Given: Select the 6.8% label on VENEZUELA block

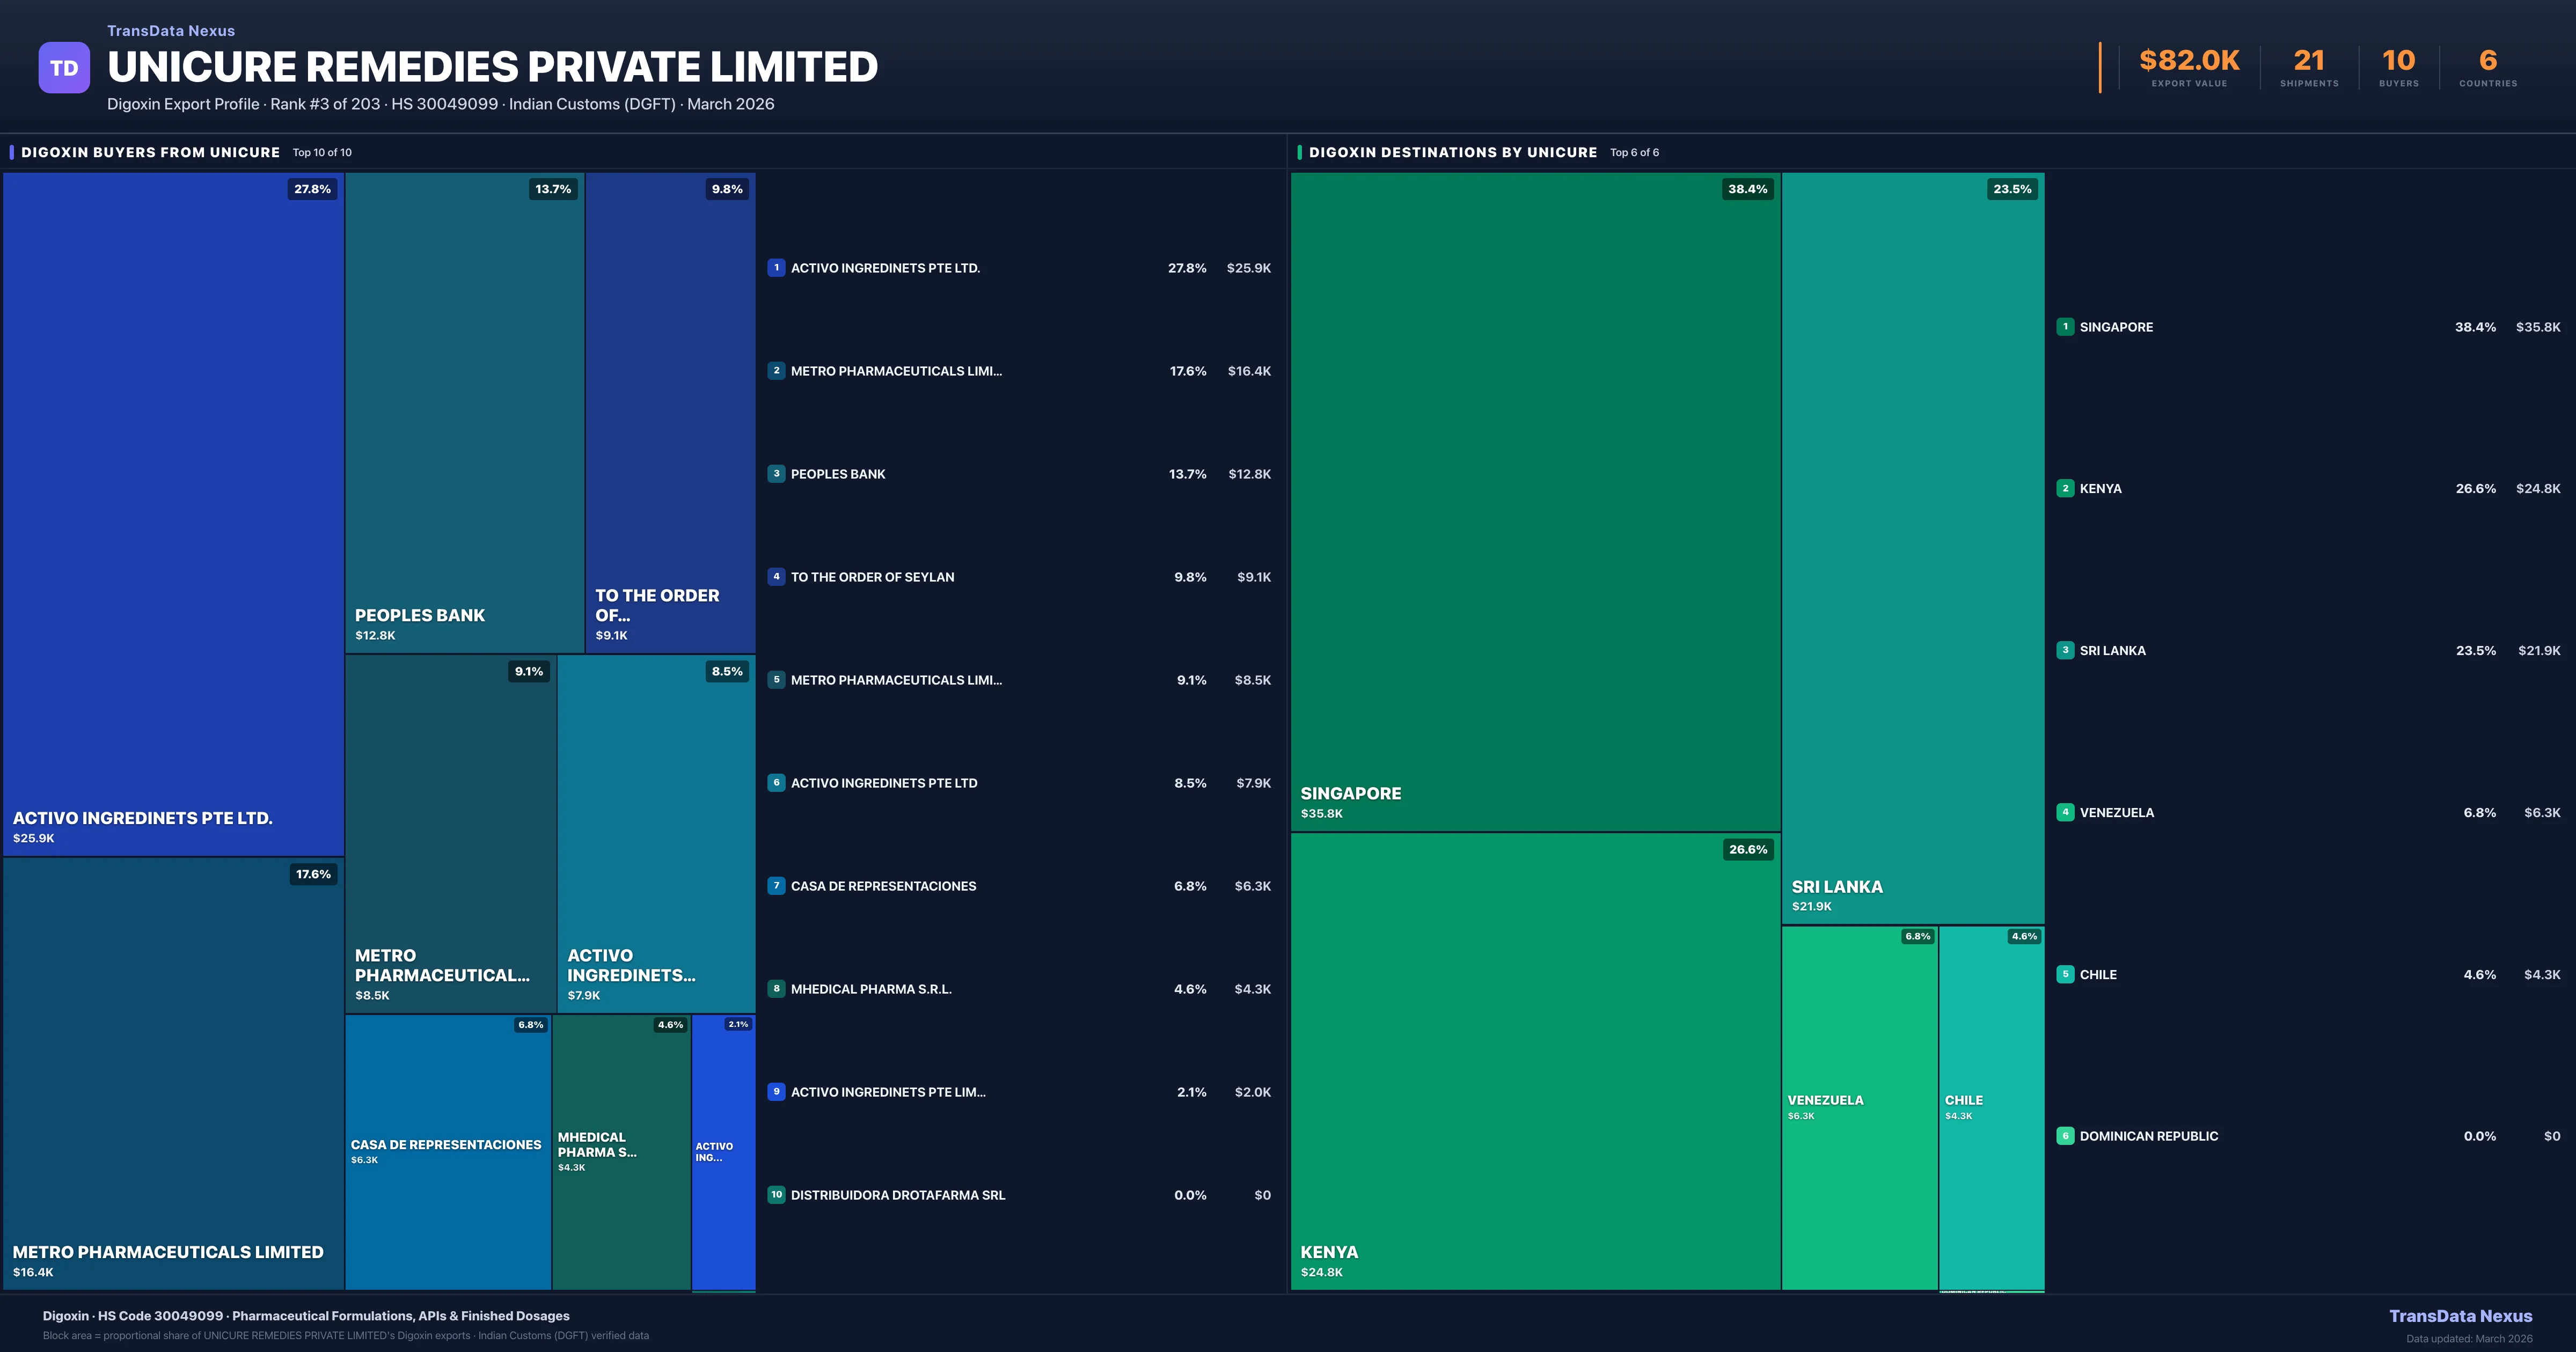Looking at the screenshot, I should pos(1916,936).
